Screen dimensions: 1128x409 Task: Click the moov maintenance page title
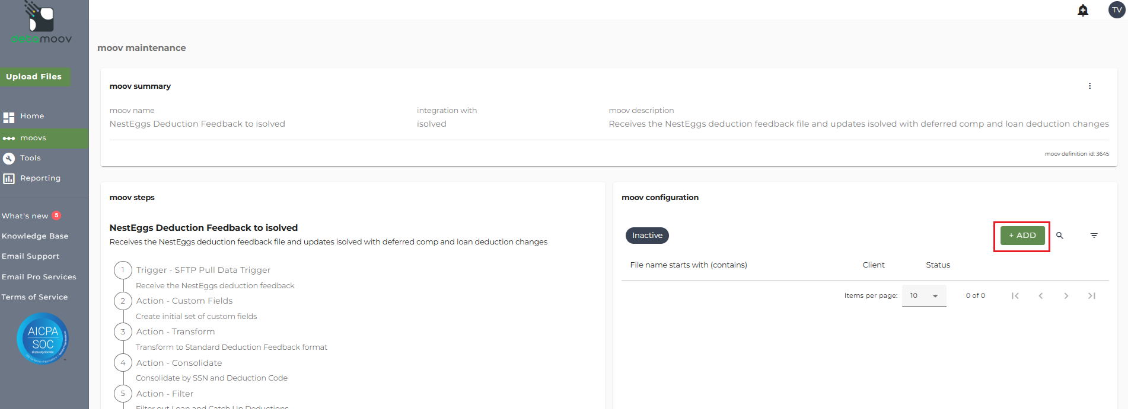pyautogui.click(x=142, y=48)
